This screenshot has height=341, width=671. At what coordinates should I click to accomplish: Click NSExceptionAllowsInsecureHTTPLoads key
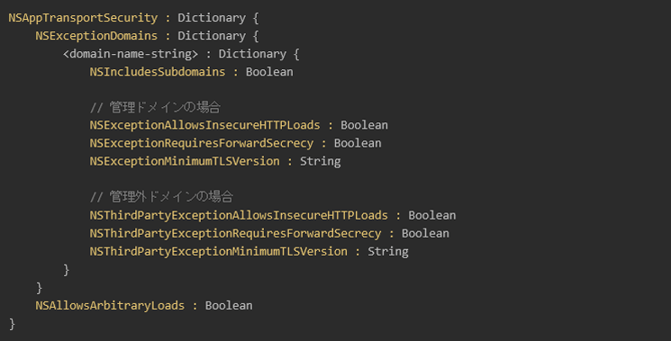coord(204,125)
